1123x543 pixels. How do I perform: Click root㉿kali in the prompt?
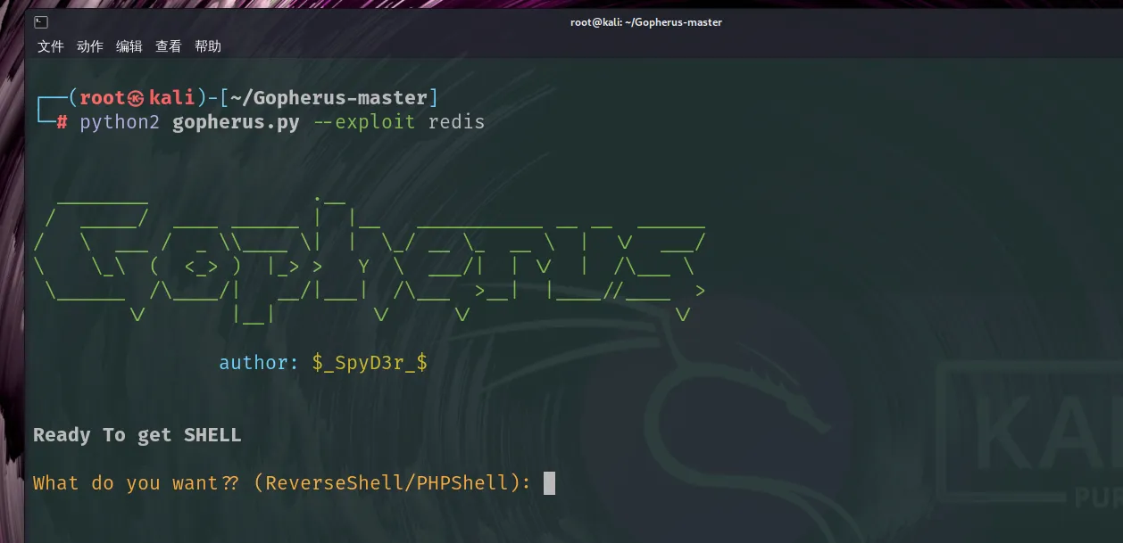coord(137,97)
